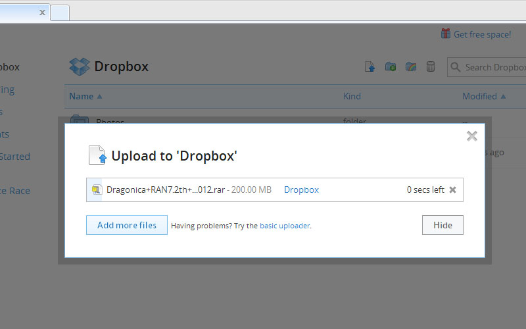Click the upload file icon in the toolbar
The height and width of the screenshot is (329, 526).
[370, 66]
